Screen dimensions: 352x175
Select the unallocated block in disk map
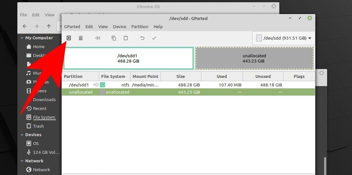[x=254, y=58]
